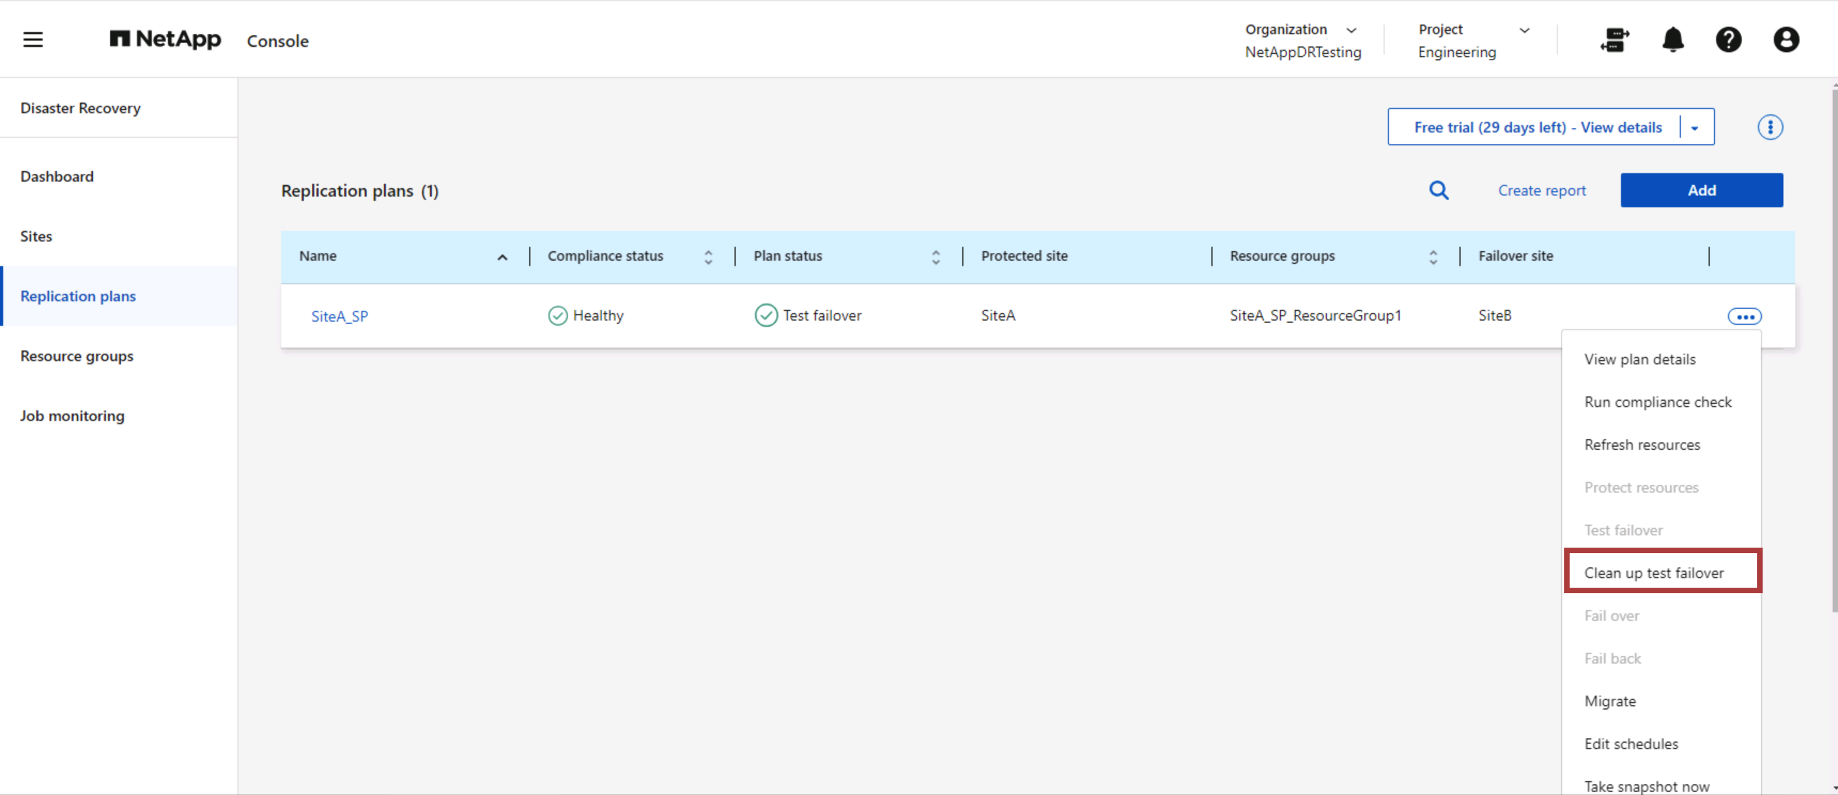Viewport: 1838px width, 795px height.
Task: Open the workspace switcher icon
Action: click(x=1615, y=41)
